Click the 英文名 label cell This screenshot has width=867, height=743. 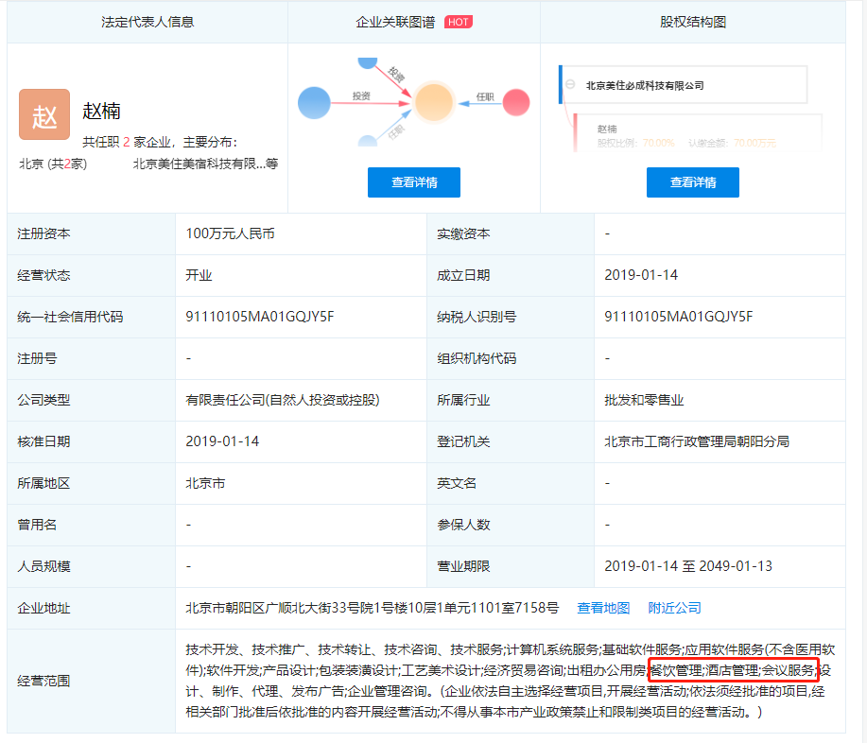click(511, 483)
